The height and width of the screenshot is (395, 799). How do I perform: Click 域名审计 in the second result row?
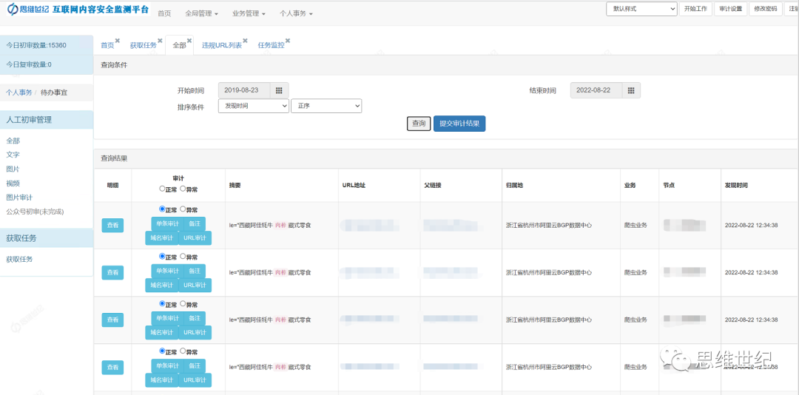pos(161,286)
